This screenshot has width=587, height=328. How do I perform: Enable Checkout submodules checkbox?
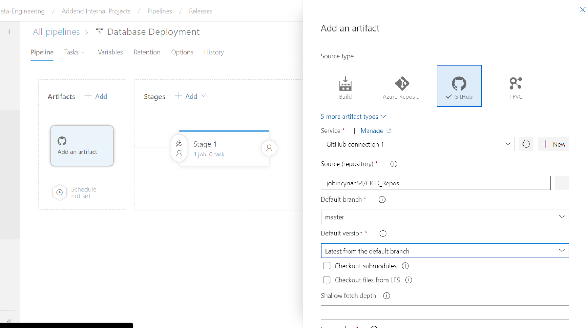(327, 266)
